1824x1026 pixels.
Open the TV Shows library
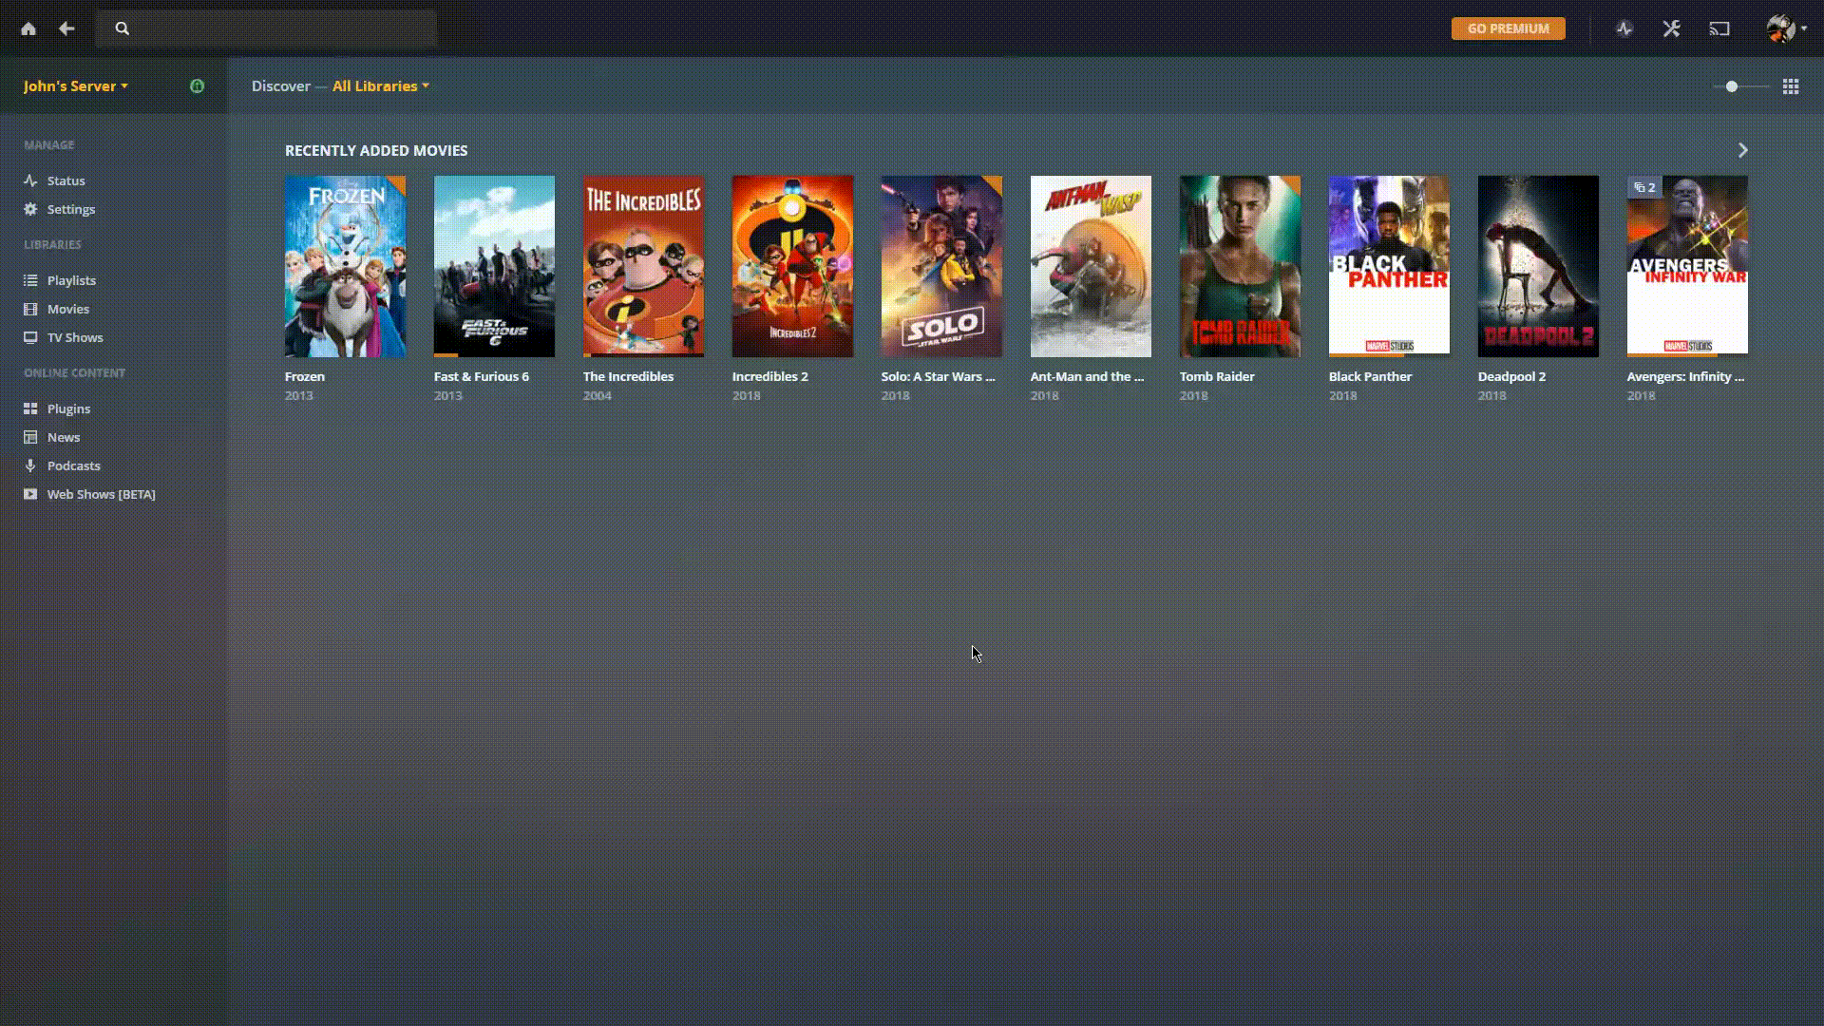(x=75, y=337)
